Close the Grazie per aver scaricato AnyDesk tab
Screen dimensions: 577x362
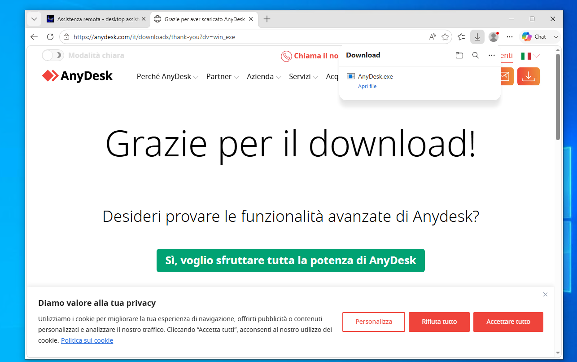(251, 19)
